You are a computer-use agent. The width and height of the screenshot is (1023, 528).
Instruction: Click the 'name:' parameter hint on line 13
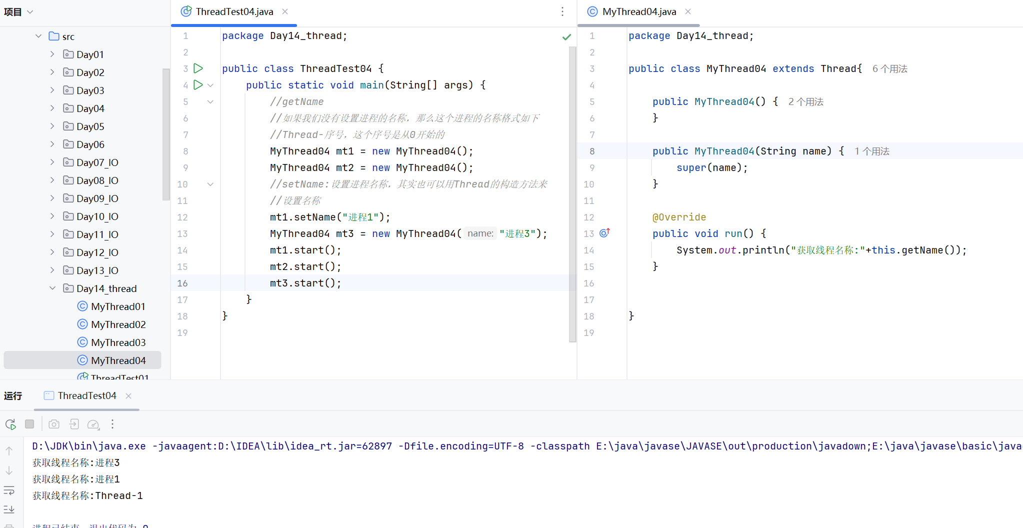(480, 233)
